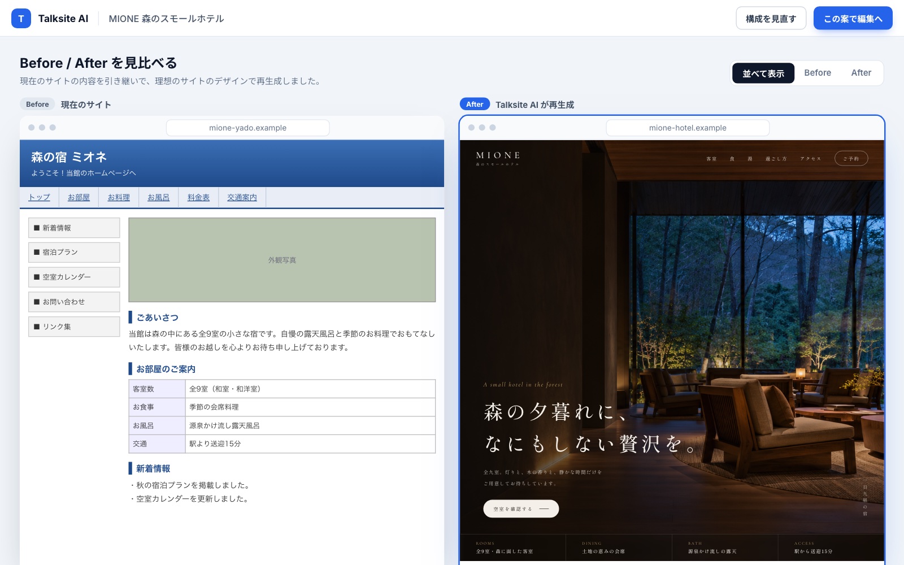Open 料金表 link in old site nav
Image resolution: width=904 pixels, height=565 pixels.
point(198,197)
